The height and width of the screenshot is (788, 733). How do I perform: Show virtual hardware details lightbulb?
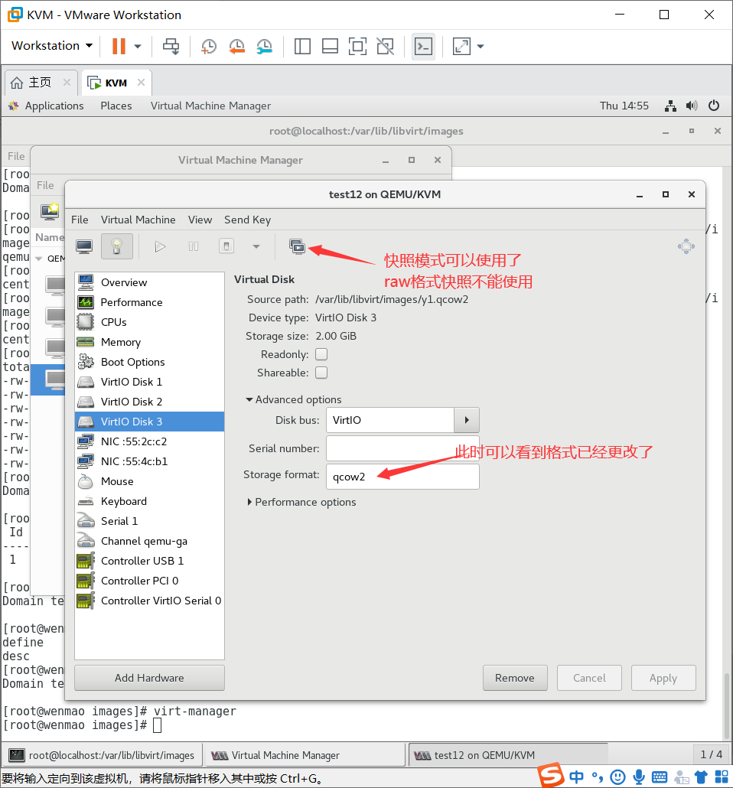point(116,247)
